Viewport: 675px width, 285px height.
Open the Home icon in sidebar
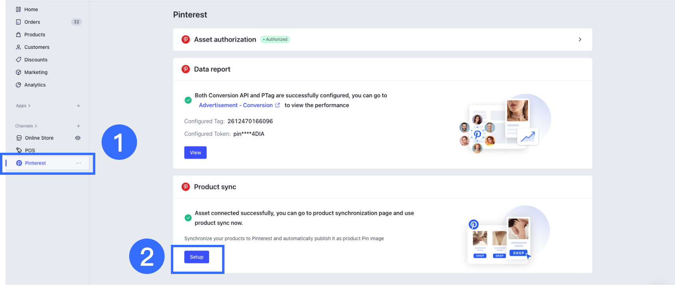click(19, 9)
